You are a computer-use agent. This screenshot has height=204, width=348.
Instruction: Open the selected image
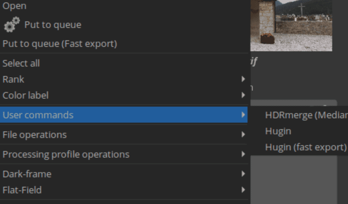pos(124,6)
